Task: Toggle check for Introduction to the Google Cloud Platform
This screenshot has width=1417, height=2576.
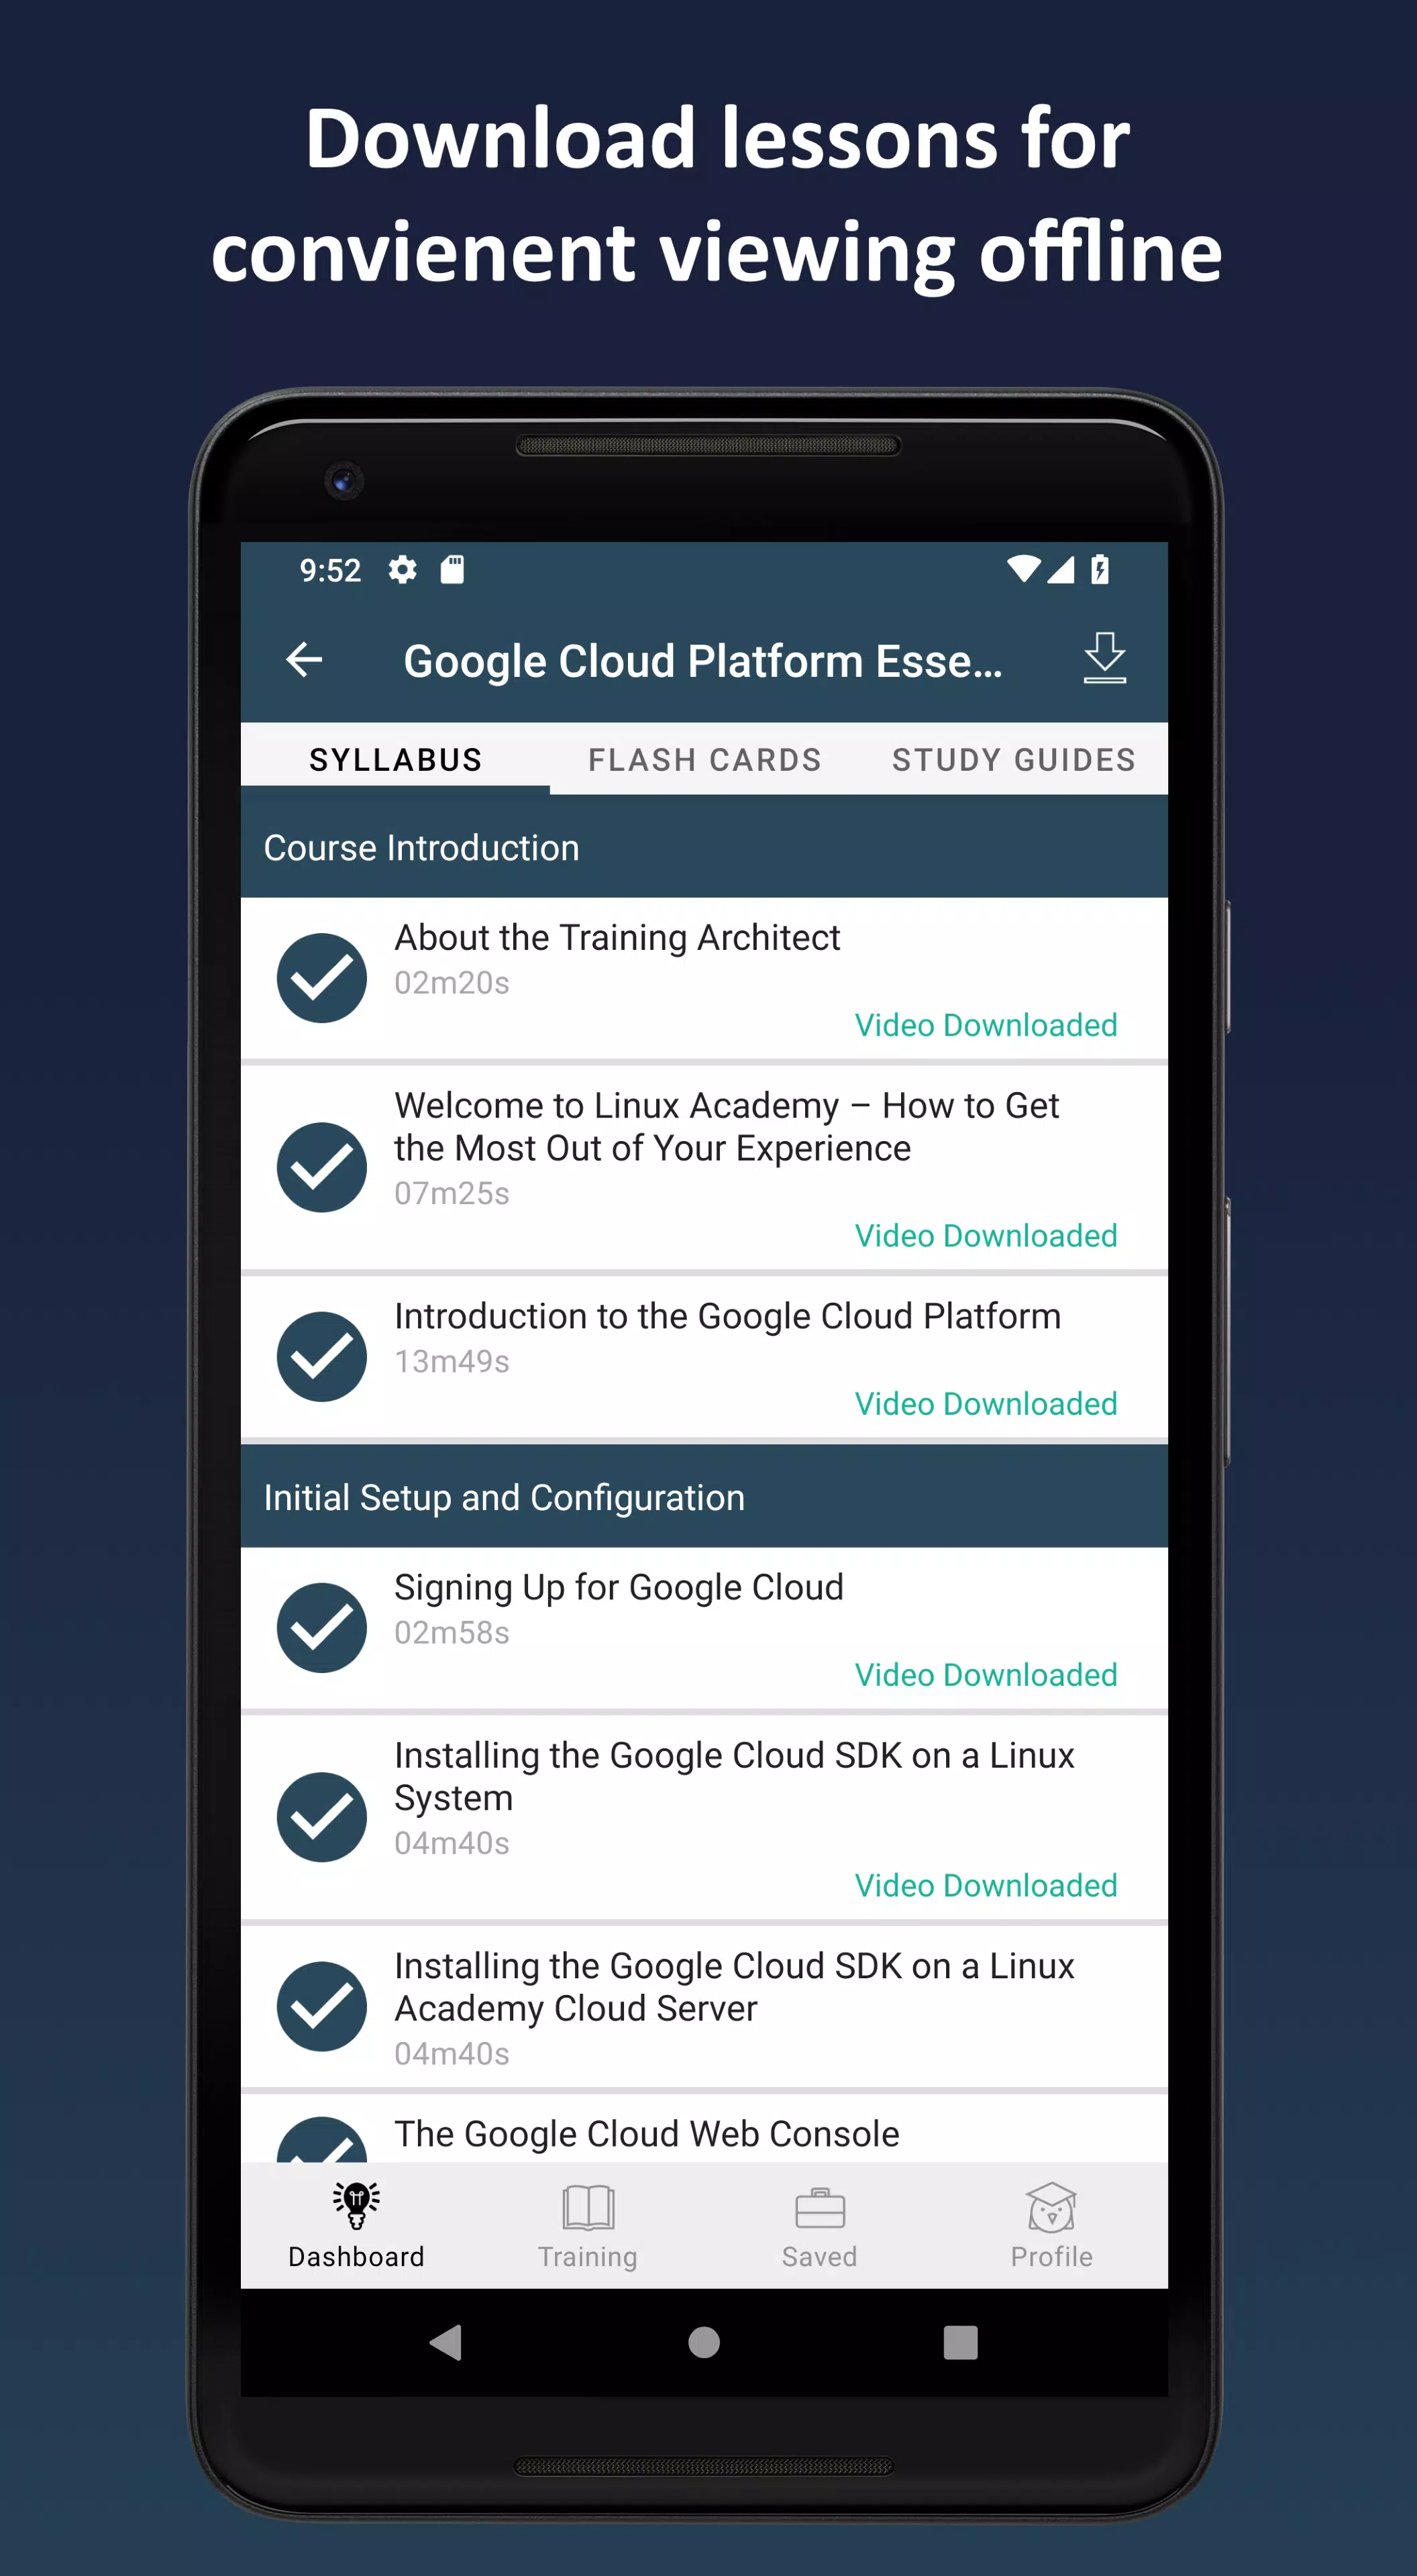Action: pyautogui.click(x=321, y=1356)
